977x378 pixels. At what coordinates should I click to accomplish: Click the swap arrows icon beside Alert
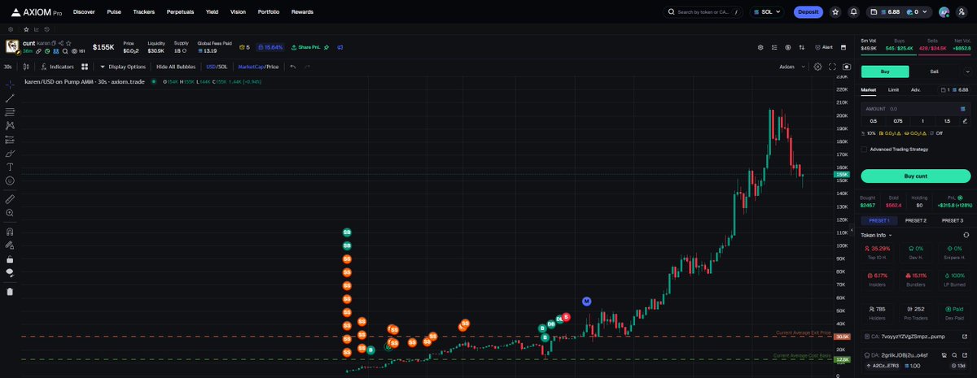click(x=802, y=47)
